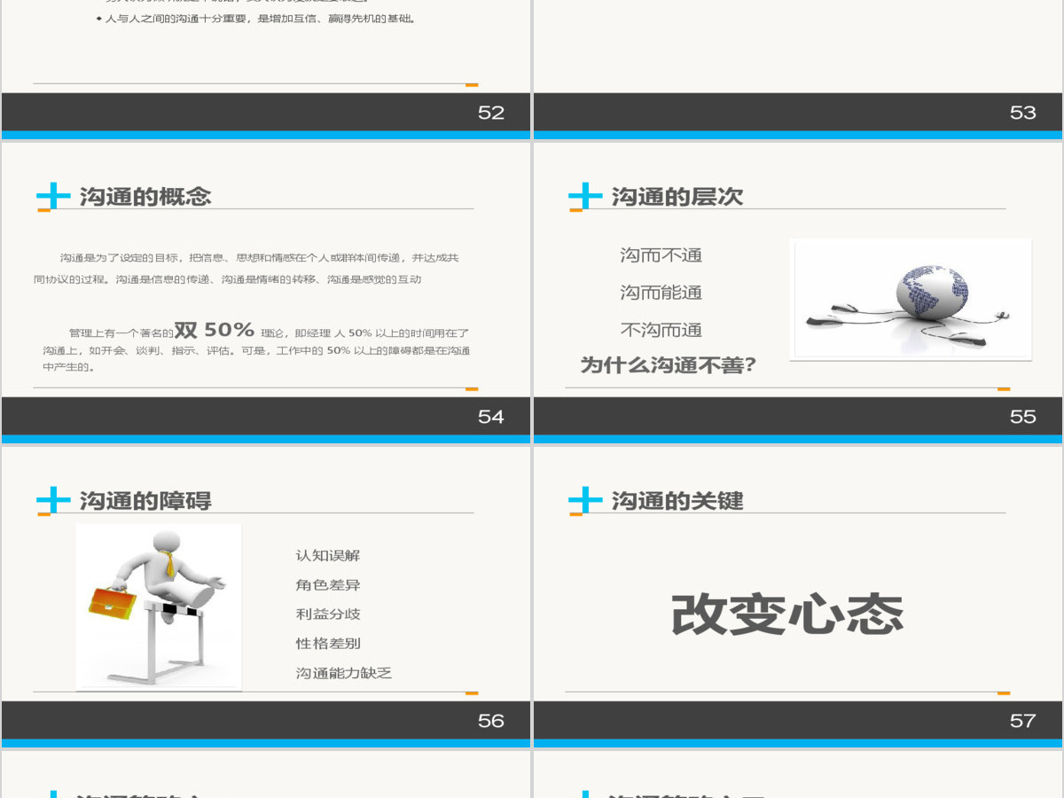Image resolution: width=1064 pixels, height=798 pixels.
Task: Click the blue plus icon beside 沟通的障碍
Action: (53, 500)
